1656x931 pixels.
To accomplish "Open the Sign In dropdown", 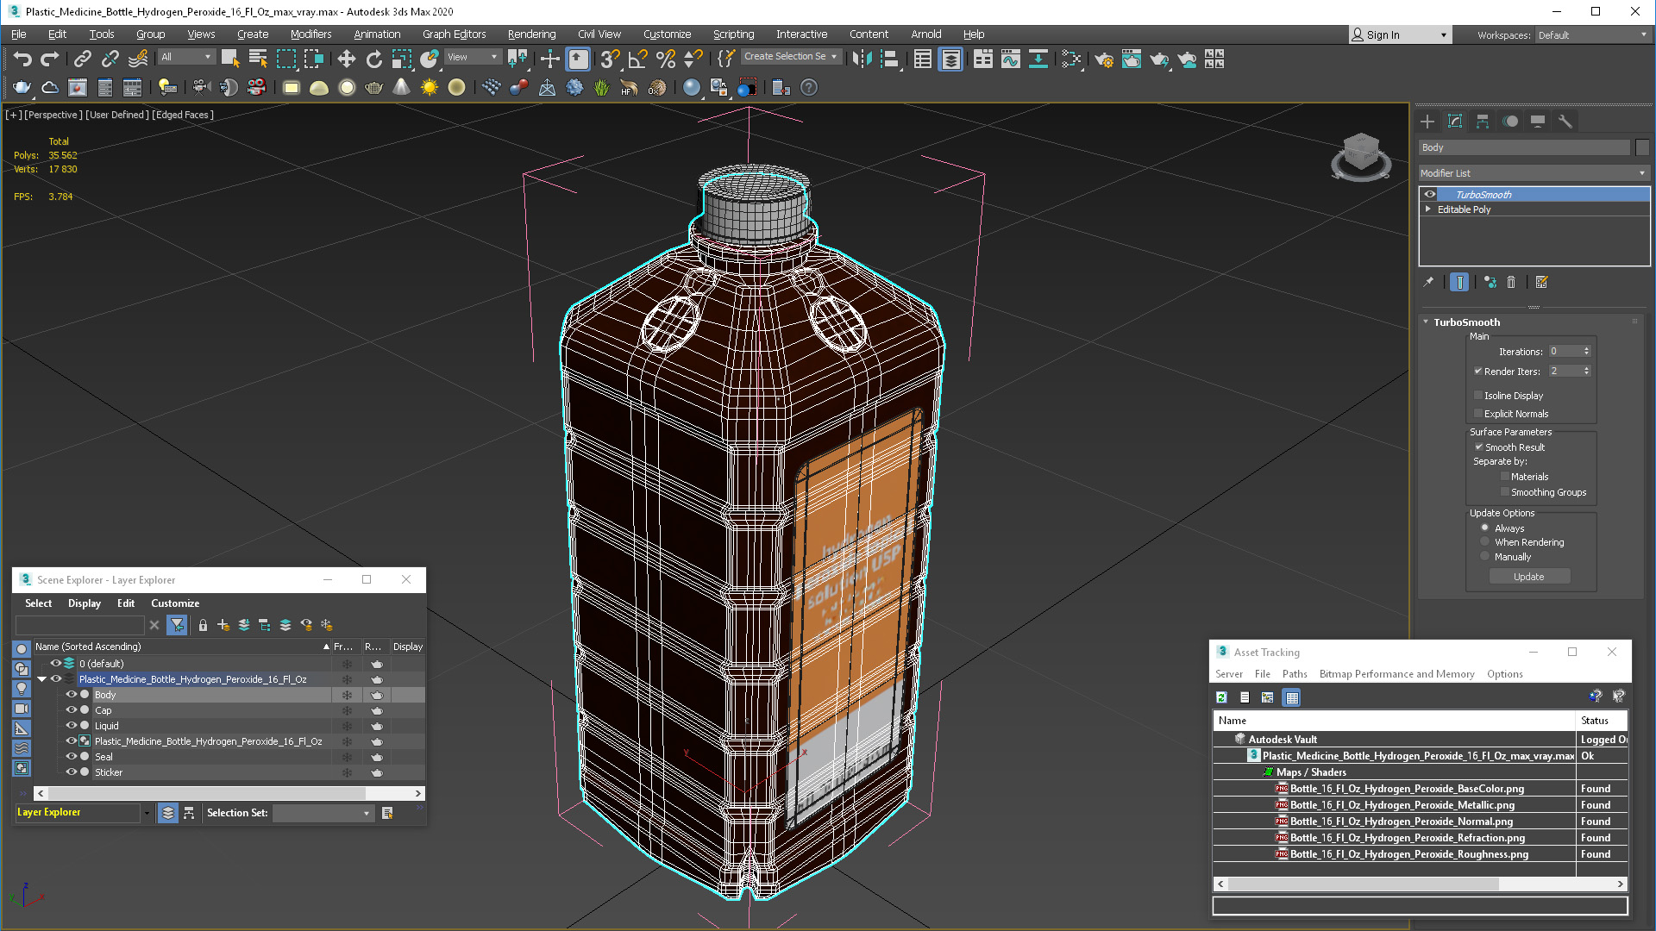I will click(x=1400, y=35).
